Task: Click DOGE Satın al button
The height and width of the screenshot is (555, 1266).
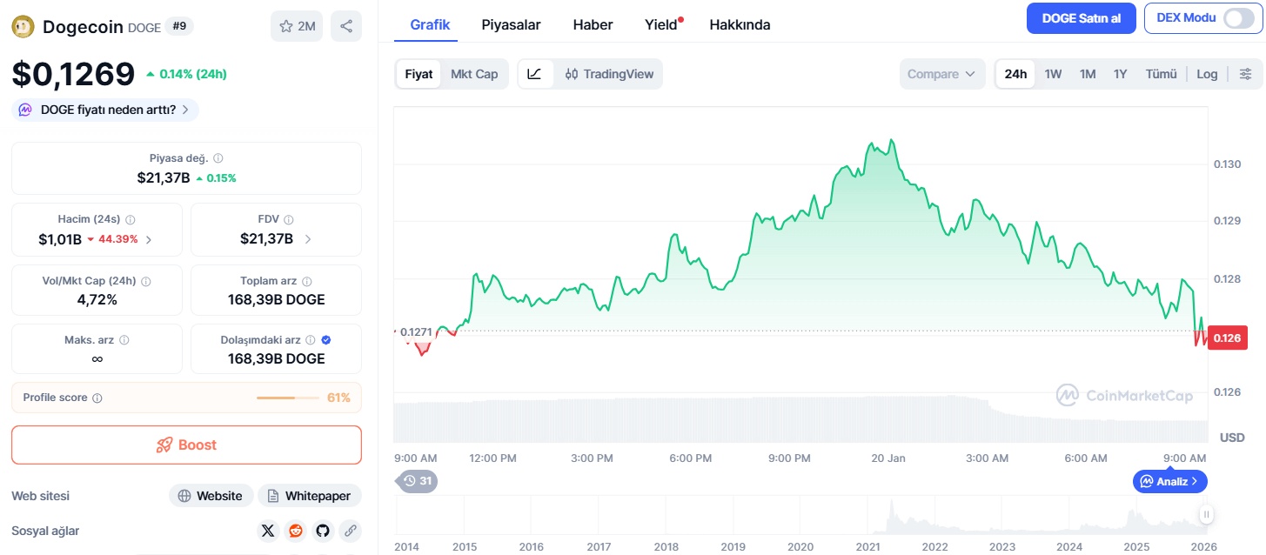Action: [1082, 18]
